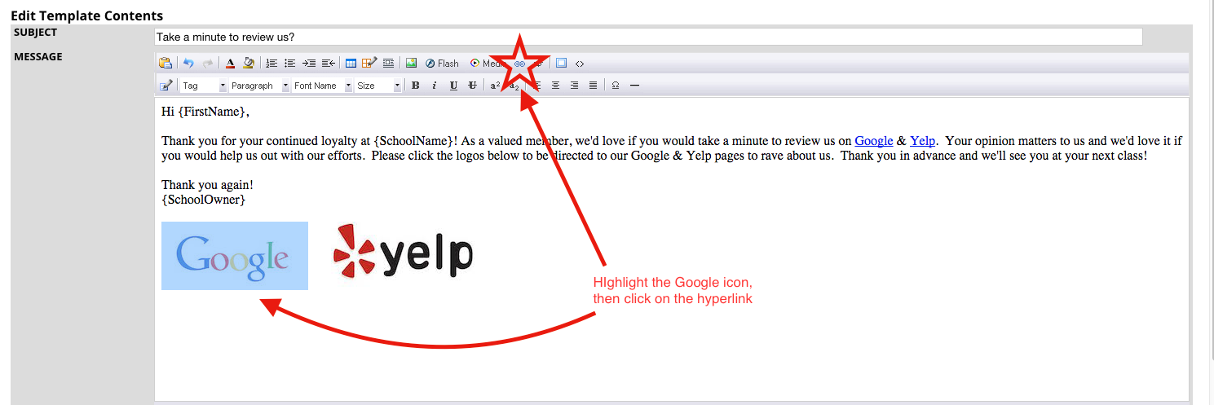1214x405 pixels.
Task: Undo the last edit
Action: point(188,63)
